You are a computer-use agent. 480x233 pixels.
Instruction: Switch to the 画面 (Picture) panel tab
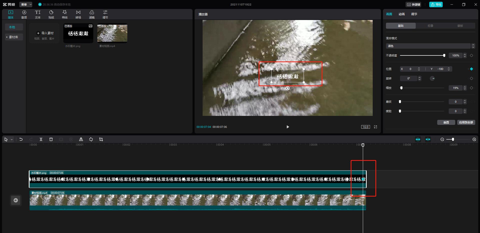click(x=389, y=14)
